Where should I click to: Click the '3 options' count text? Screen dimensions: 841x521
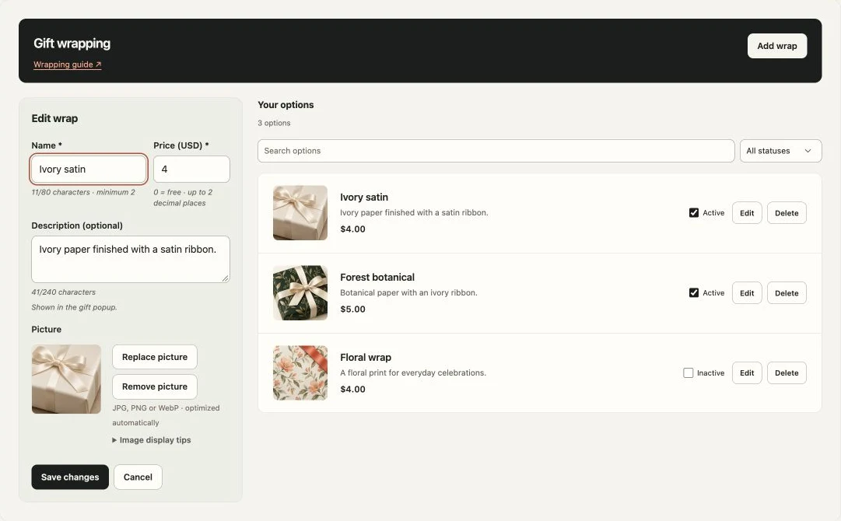coord(274,123)
